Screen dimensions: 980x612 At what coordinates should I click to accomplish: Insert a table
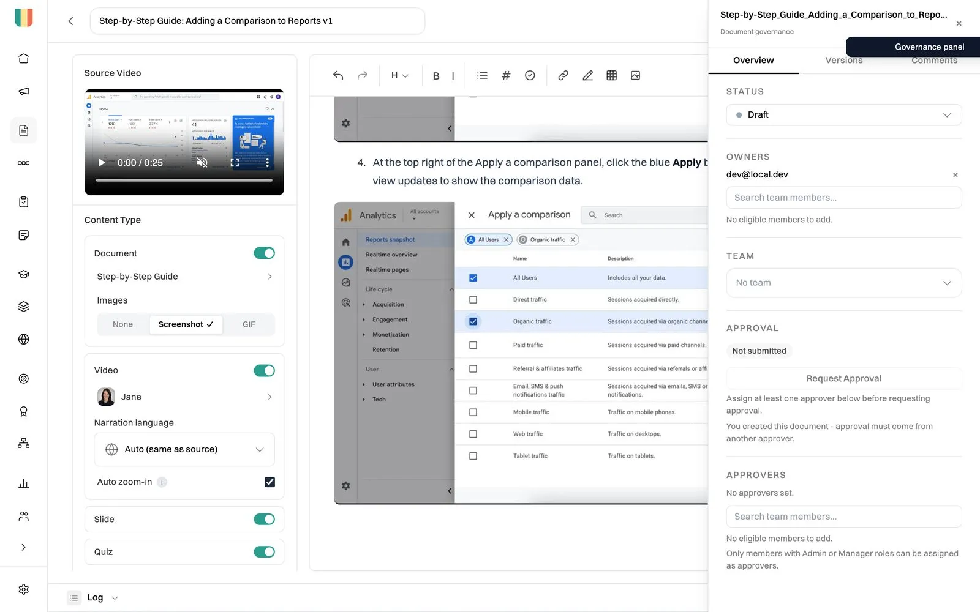click(x=611, y=75)
